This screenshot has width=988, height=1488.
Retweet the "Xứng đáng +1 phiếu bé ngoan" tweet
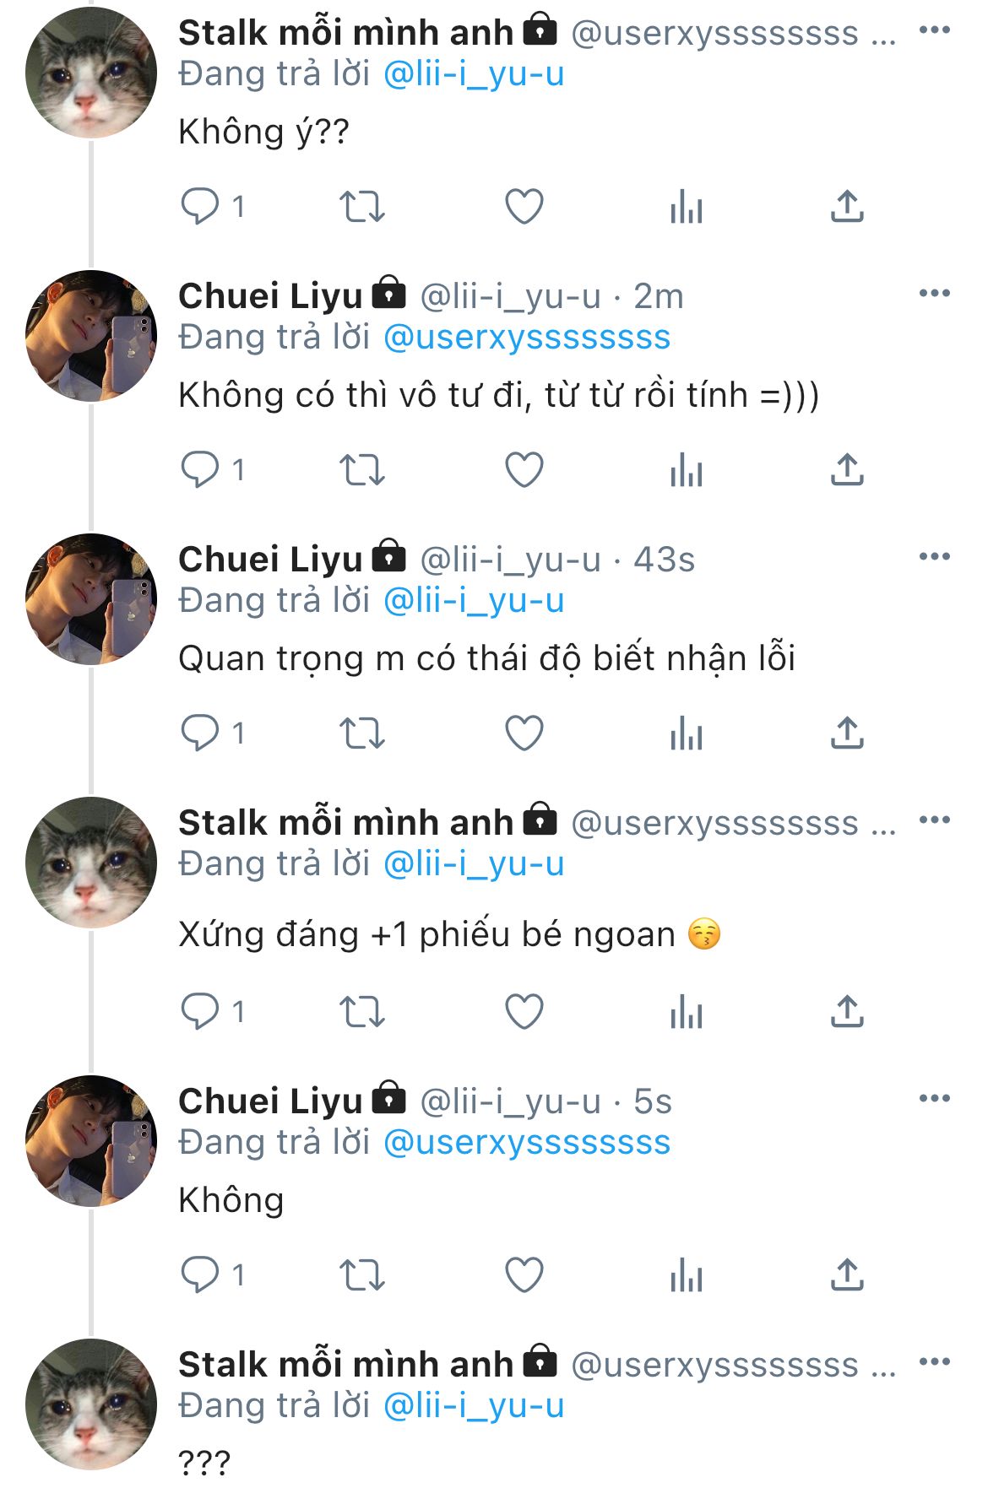tap(361, 1012)
